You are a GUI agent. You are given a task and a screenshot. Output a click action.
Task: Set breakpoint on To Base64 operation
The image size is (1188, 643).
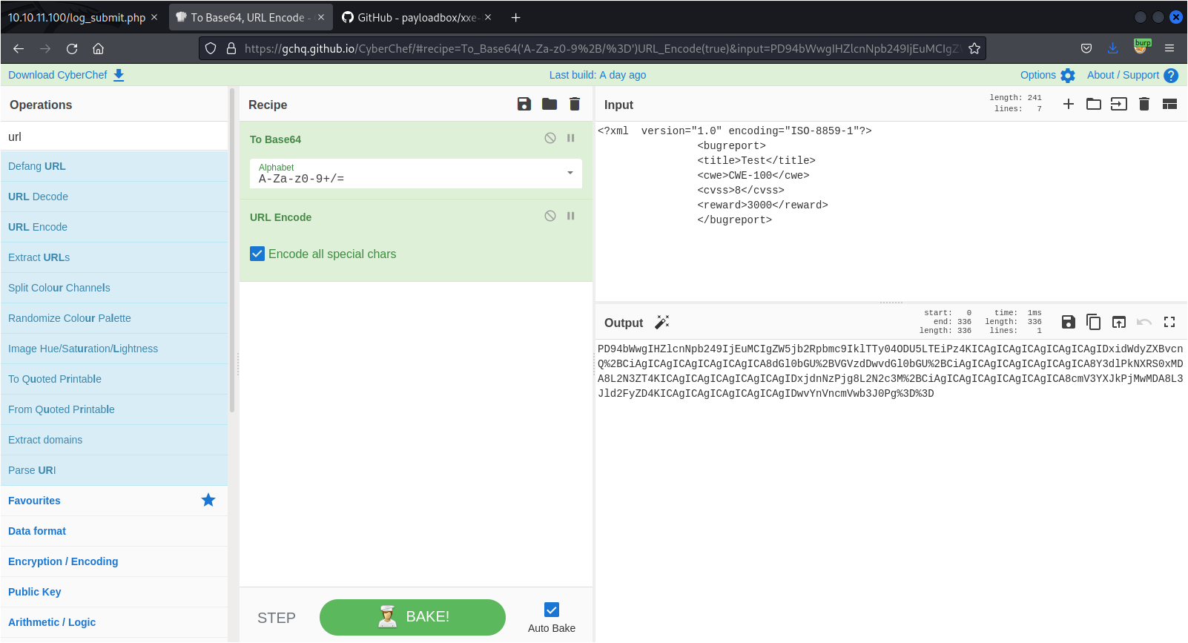(x=571, y=138)
